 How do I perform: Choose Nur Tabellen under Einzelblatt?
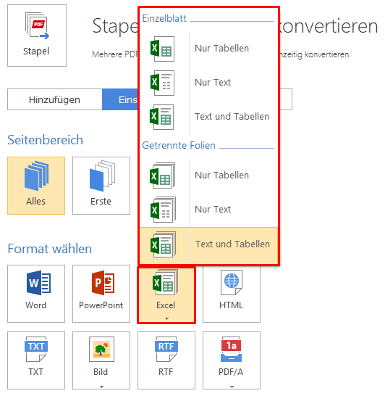point(208,49)
